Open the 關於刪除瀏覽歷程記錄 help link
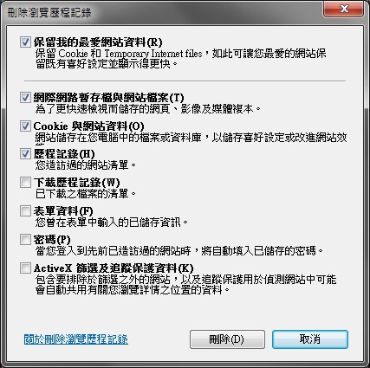This screenshot has width=370, height=368. 76,339
